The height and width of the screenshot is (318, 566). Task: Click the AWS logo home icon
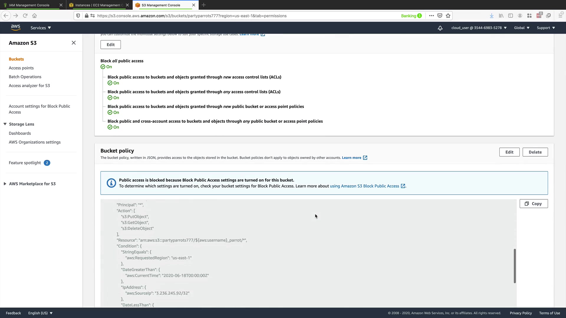(x=16, y=27)
